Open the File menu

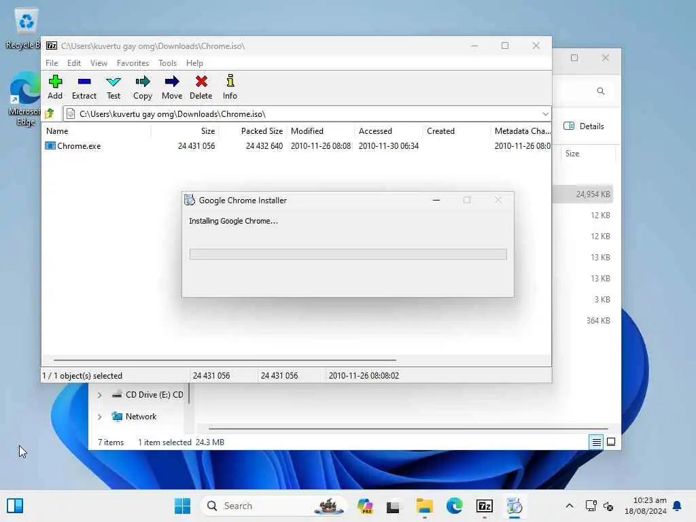(52, 63)
